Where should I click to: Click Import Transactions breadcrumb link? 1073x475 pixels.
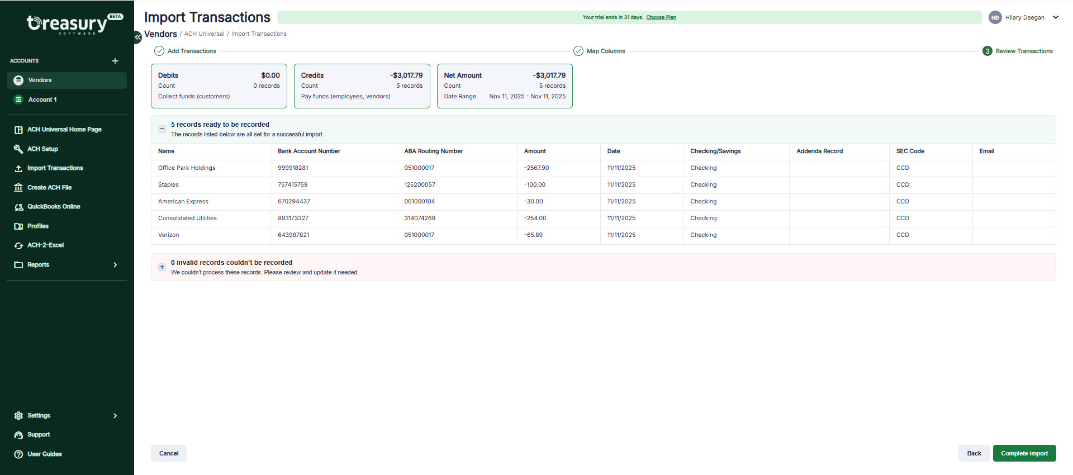tap(259, 34)
